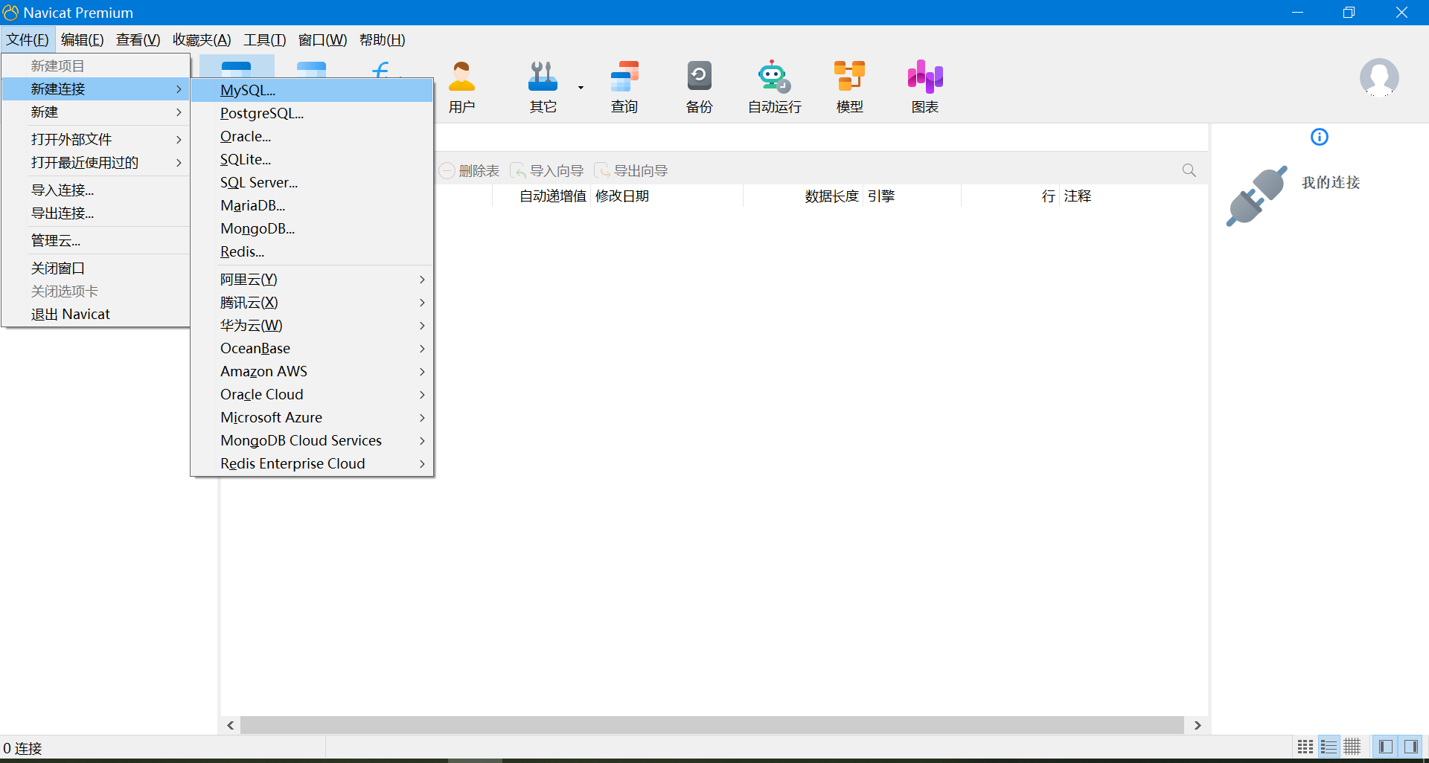Expand the 打开最近使用过的 submenu
1429x763 pixels.
(95, 162)
